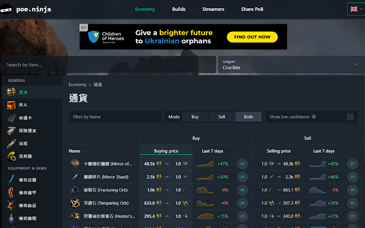The height and width of the screenshot is (228, 365).
Task: Open the 魔鏡碎片 (Mirror Shard) link
Action: pyautogui.click(x=106, y=177)
